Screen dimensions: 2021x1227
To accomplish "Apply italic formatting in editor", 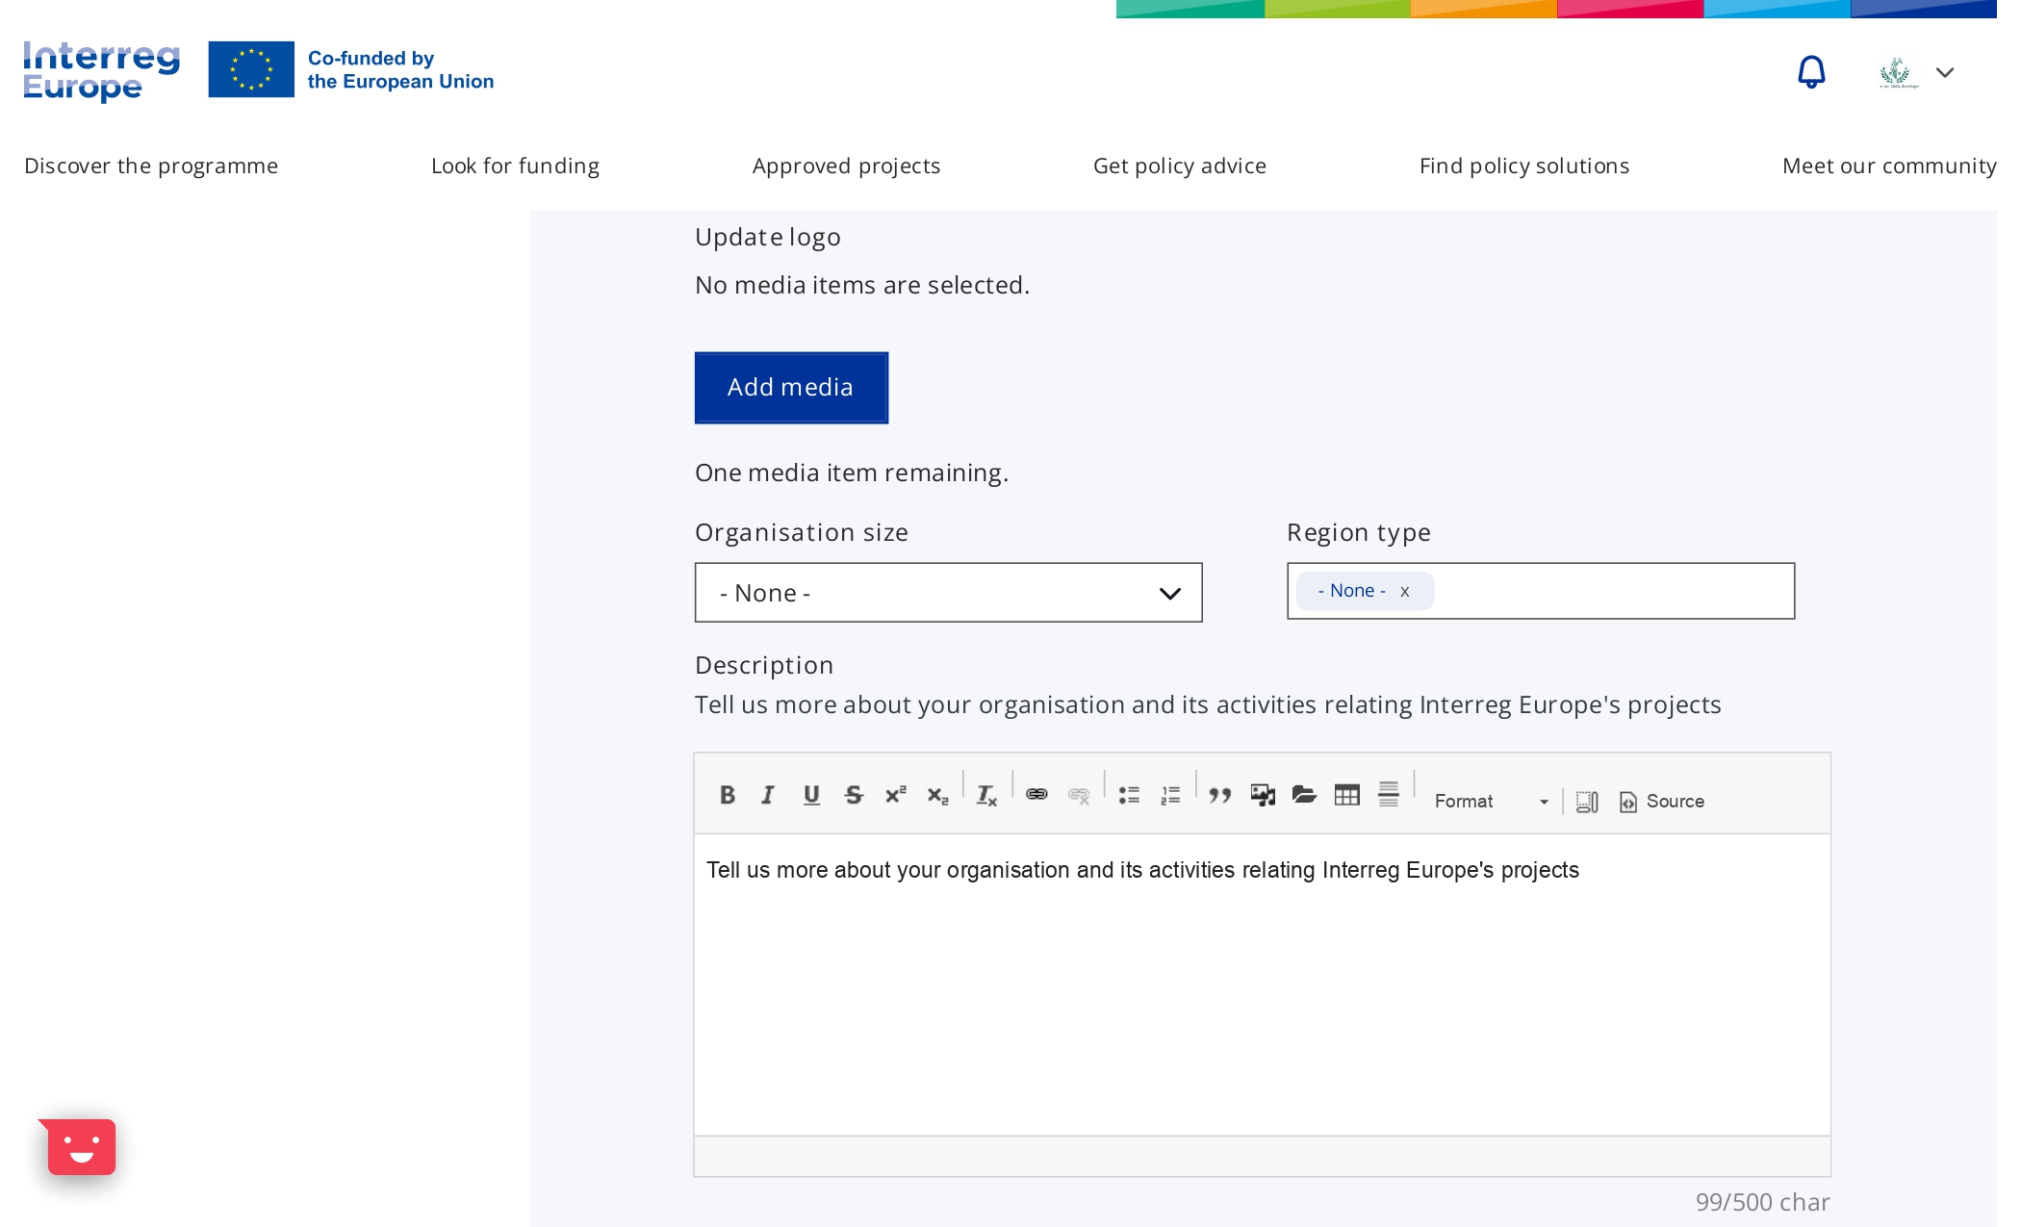I will point(768,795).
